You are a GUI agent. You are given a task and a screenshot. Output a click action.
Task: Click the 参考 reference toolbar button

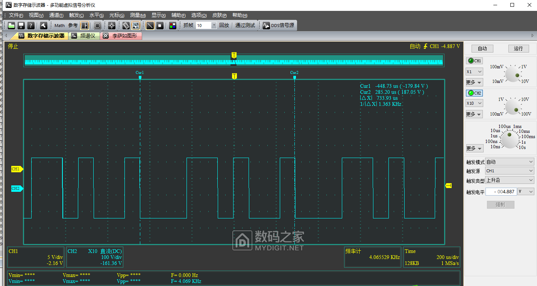click(x=73, y=26)
